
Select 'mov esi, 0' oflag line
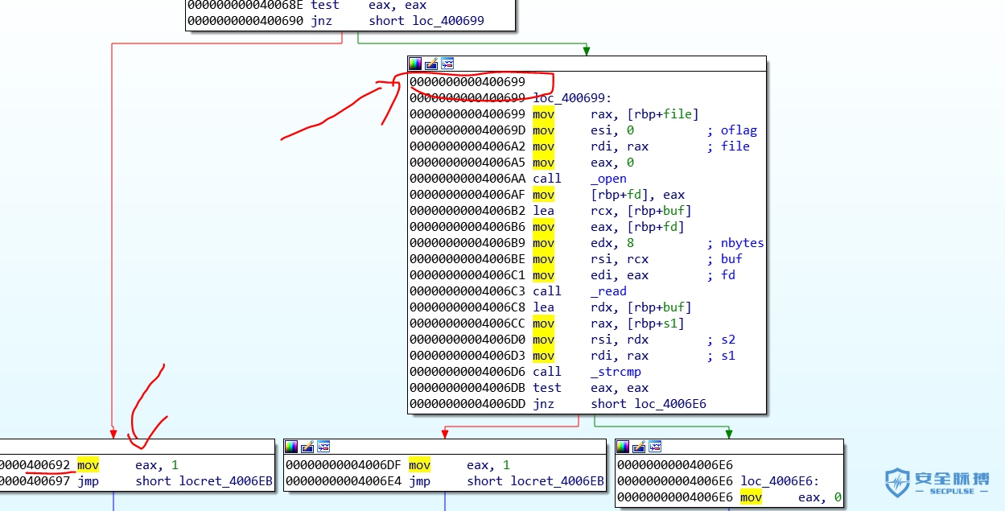[x=583, y=130]
